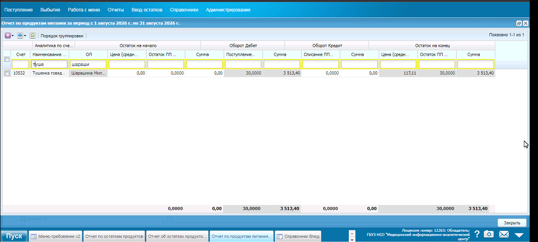
Task: Click the white down-triangle icon in the bottom-right corner
Action: coord(519,235)
